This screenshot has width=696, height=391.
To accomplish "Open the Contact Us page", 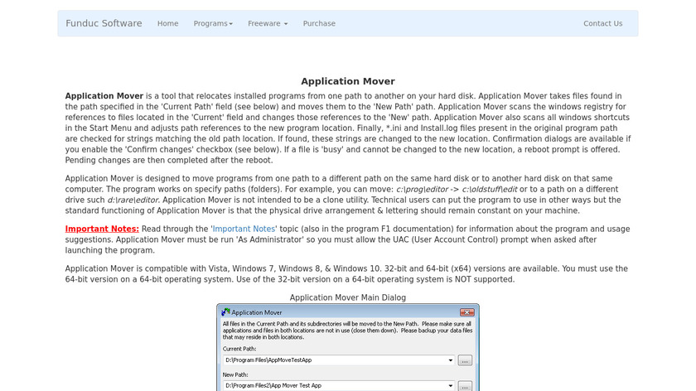I will (603, 23).
